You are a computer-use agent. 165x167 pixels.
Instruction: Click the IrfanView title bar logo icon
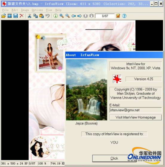point(4,4)
